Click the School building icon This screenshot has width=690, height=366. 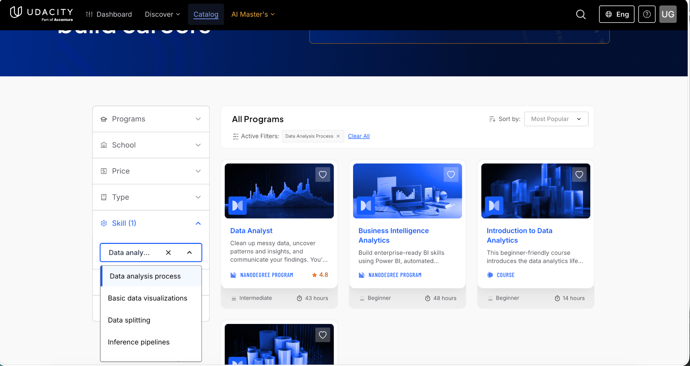tap(104, 145)
